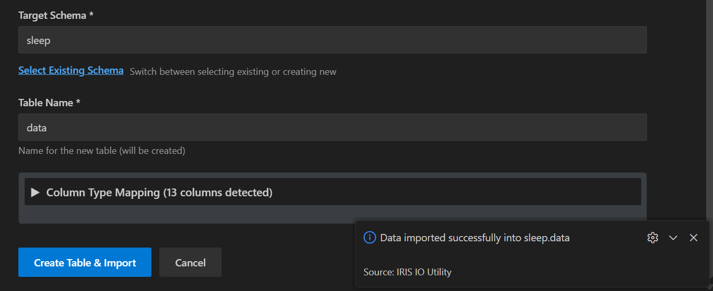Screen dimensions: 713x291
Task: Click the Target Schema label
Action: tap(56, 16)
